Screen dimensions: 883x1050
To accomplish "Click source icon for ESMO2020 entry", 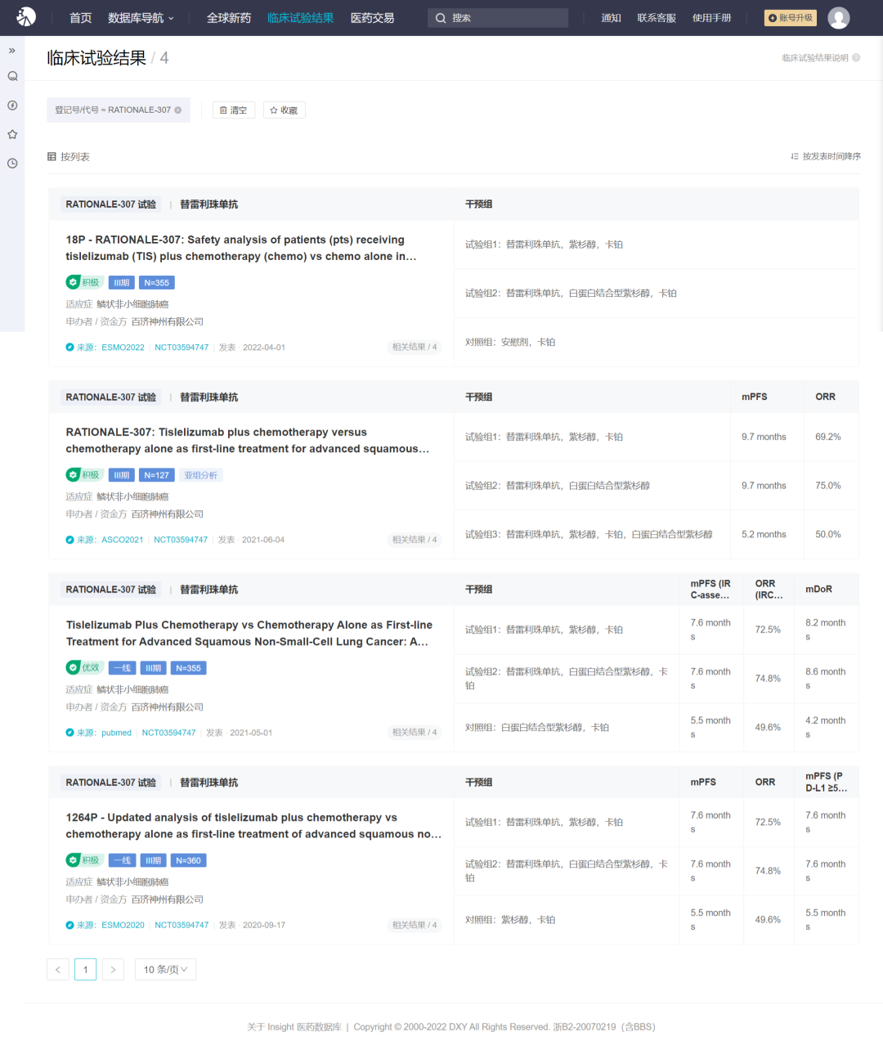I will pos(69,925).
